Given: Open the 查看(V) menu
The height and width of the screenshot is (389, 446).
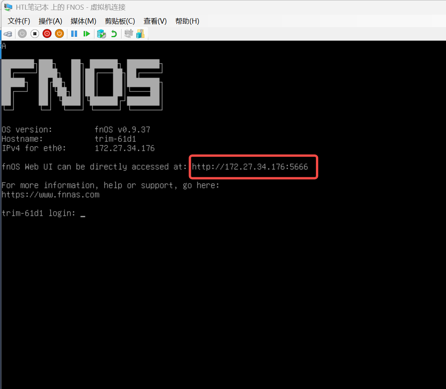Looking at the screenshot, I should (155, 21).
